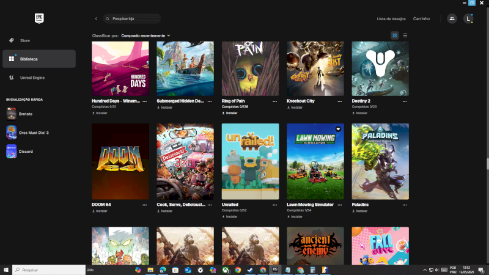Open Hundred Days options menu
Screen dimensions: 489x275
pos(145,101)
